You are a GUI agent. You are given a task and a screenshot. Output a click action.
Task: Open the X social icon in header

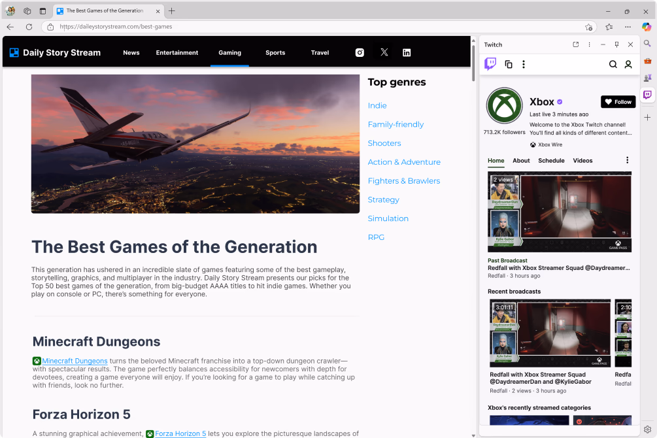pos(384,52)
